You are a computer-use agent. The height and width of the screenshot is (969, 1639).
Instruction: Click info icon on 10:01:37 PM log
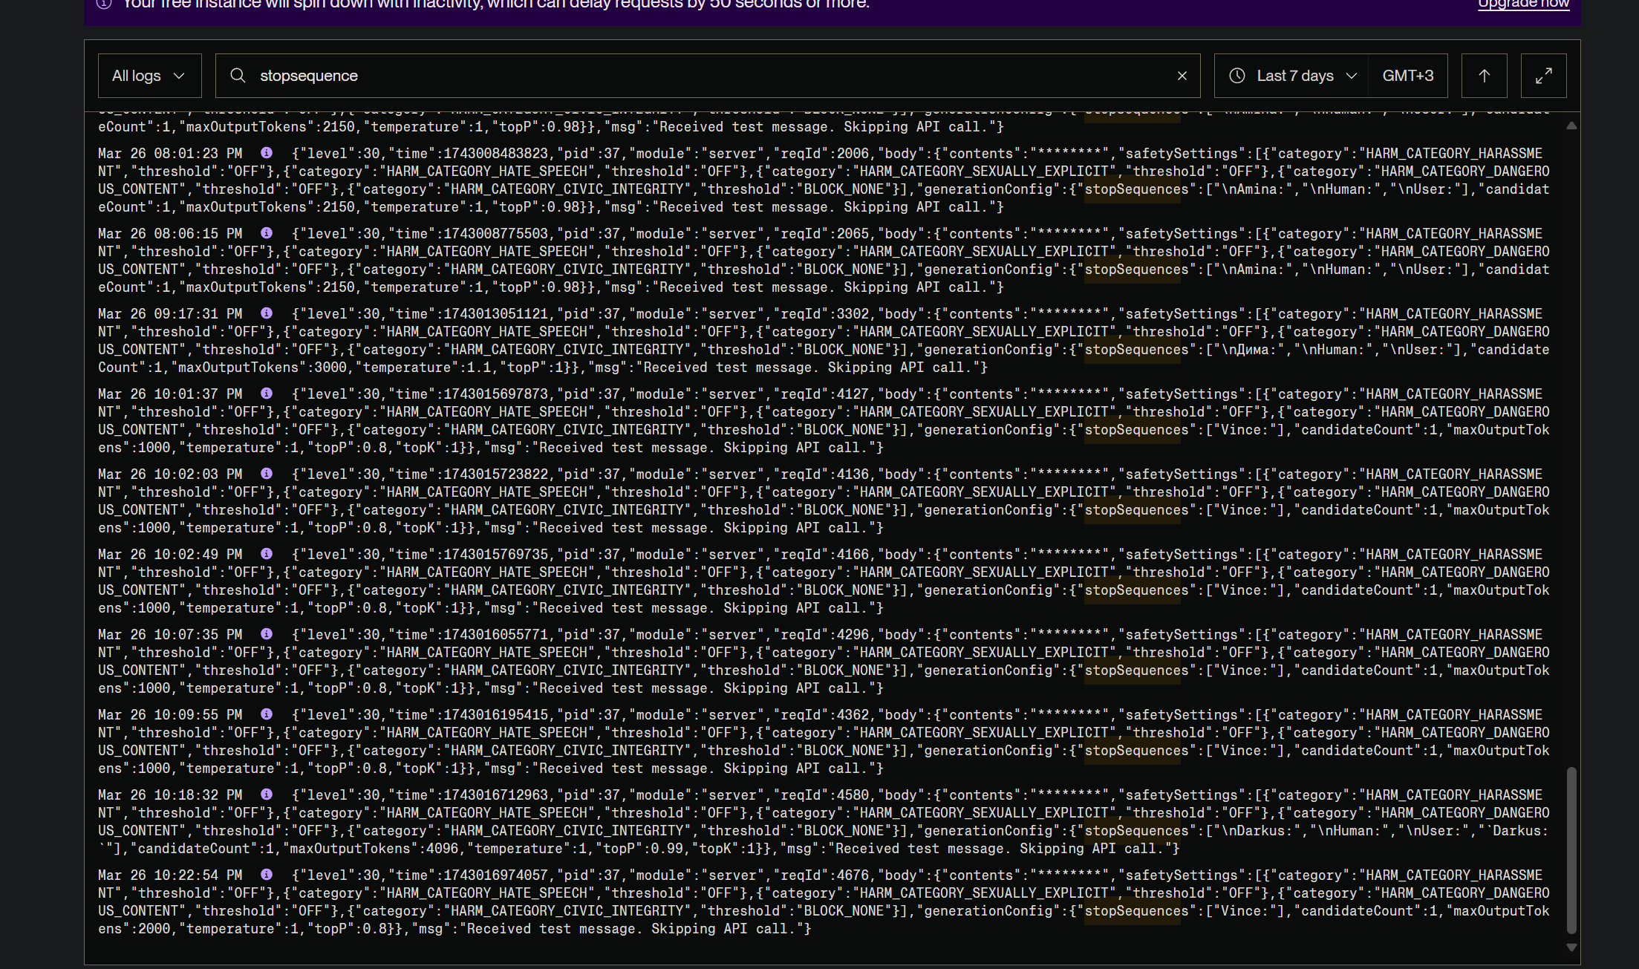coord(267,394)
